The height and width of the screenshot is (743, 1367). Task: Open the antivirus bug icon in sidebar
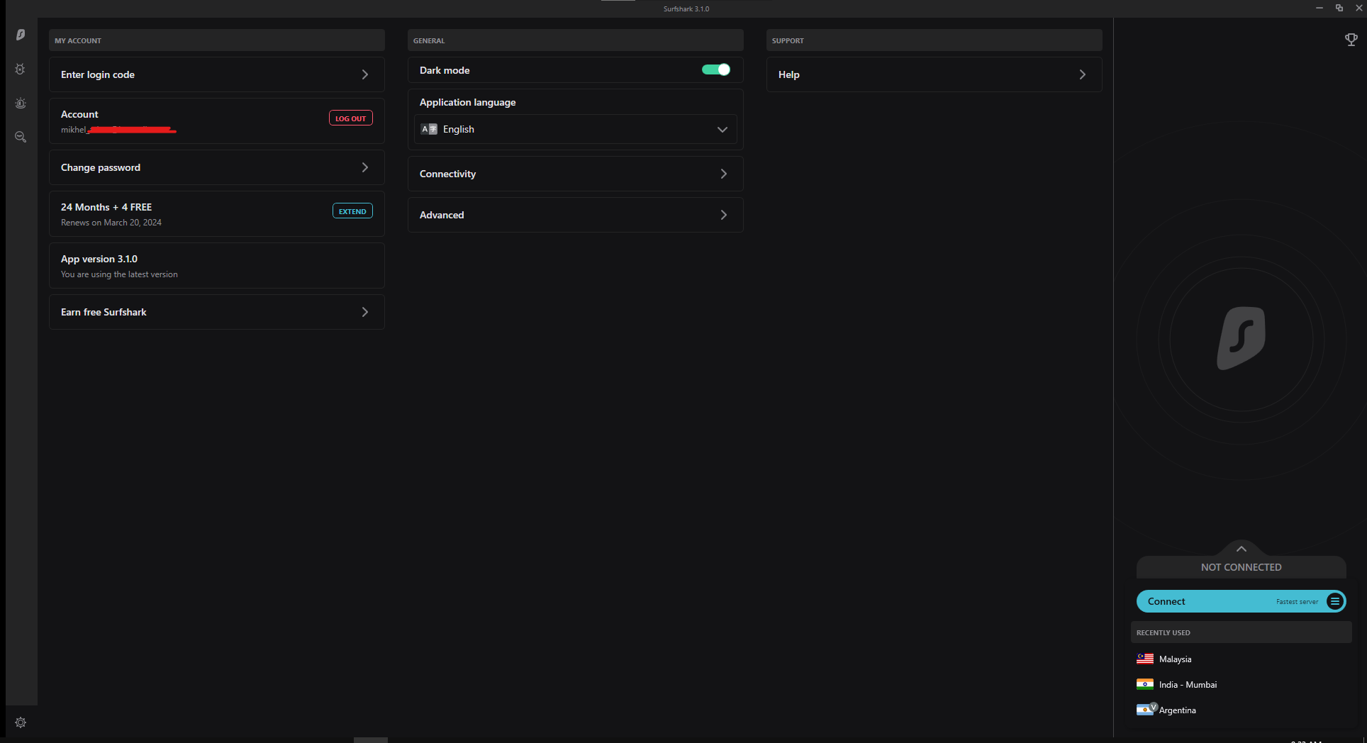click(21, 69)
